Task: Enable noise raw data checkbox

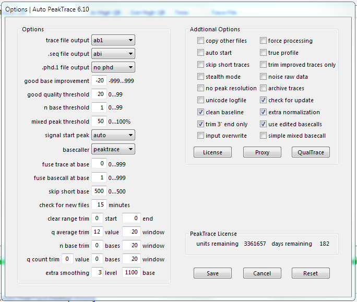Action: (263, 77)
